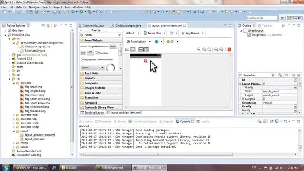Click the toggle fill height layout icon
Viewport: 304px width, 171px height.
[x=146, y=50]
